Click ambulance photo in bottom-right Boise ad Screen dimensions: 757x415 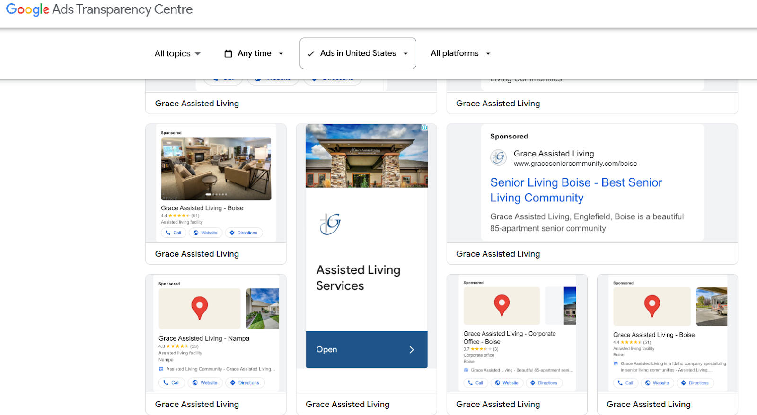(712, 307)
